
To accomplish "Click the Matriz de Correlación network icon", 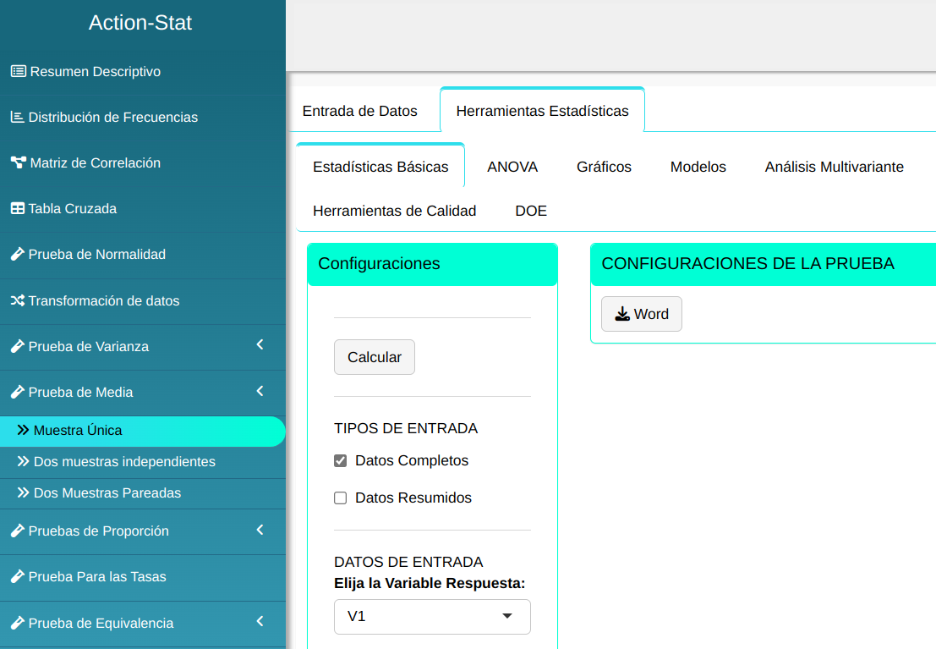I will 18,163.
